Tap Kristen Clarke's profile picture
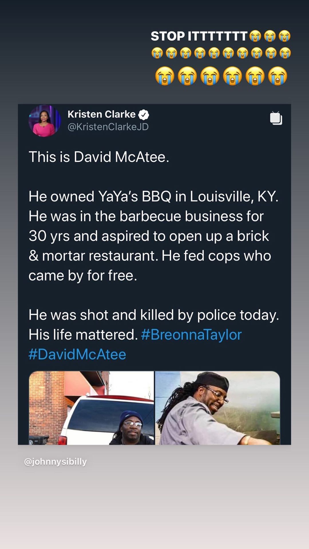The height and width of the screenshot is (549, 309). point(45,121)
